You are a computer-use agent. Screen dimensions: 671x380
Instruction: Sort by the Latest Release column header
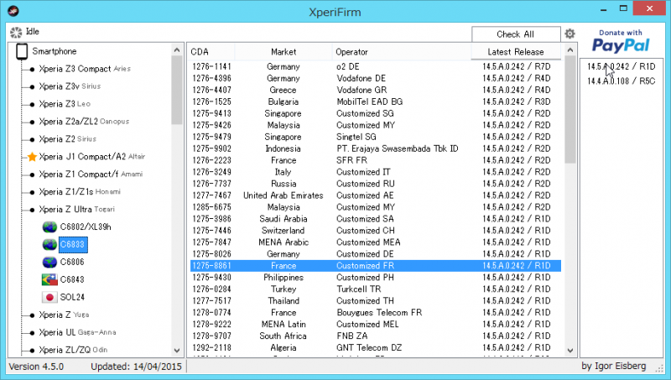click(516, 52)
